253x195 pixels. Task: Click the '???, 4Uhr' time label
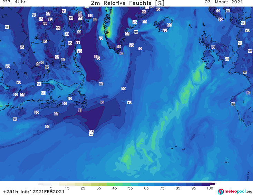tap(14, 2)
